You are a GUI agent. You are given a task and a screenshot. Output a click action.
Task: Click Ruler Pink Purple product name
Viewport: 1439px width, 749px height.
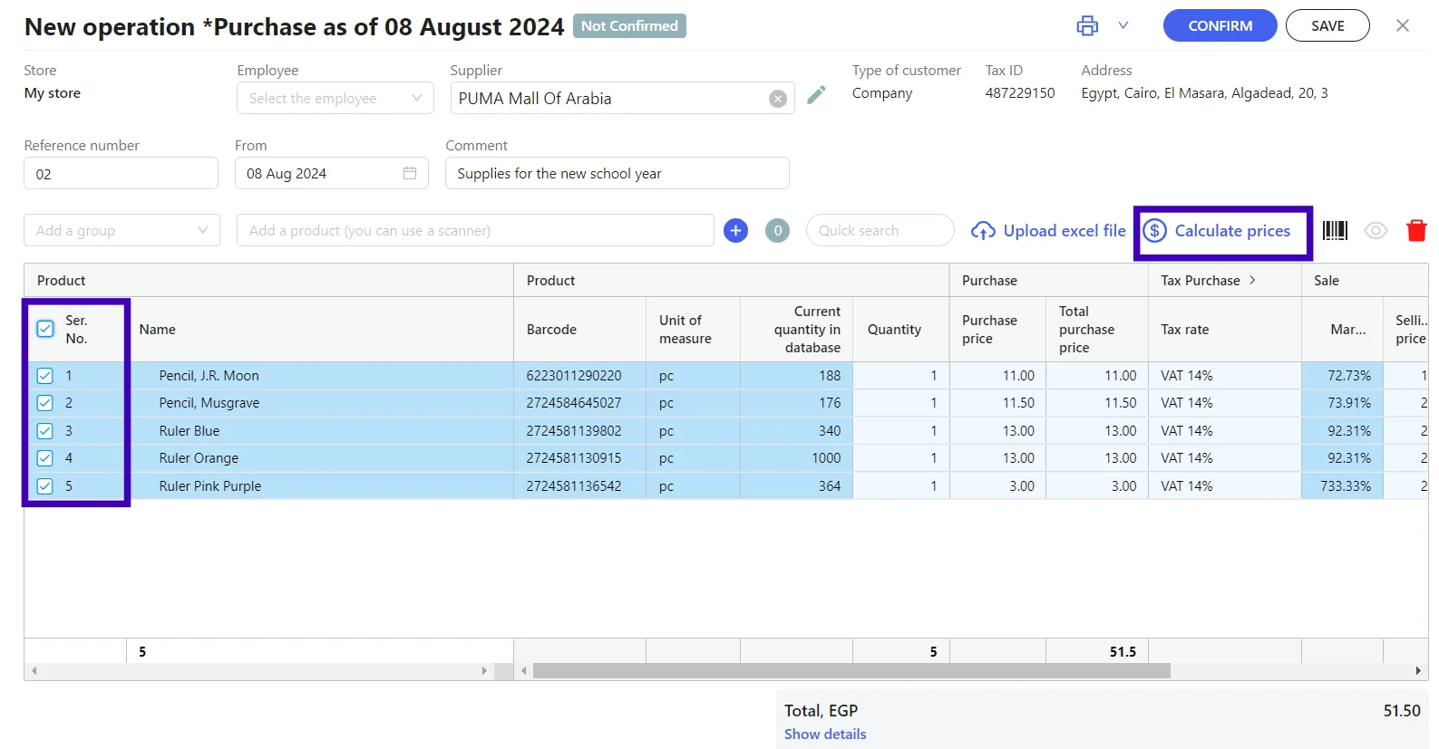(210, 486)
